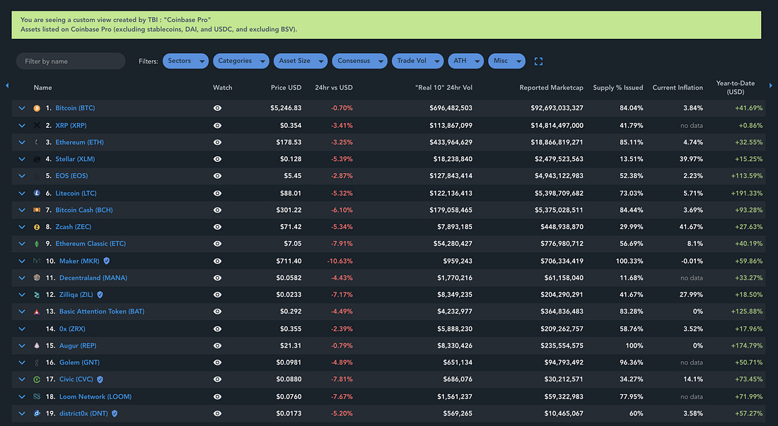Expand the Loom Network (LOOM) row details

pos(22,397)
